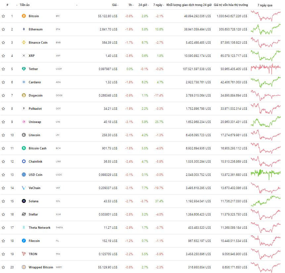Open the Filecoin name link
285x273 pixels.
(34, 241)
